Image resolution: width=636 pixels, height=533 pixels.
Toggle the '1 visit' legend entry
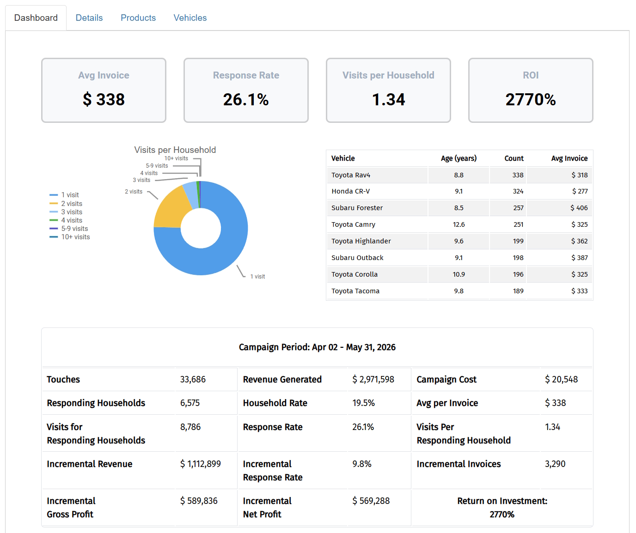[x=64, y=195]
